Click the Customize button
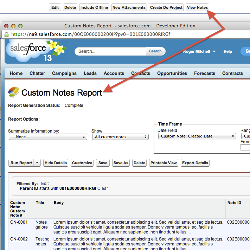This screenshot has height=250, width=250. (82, 163)
